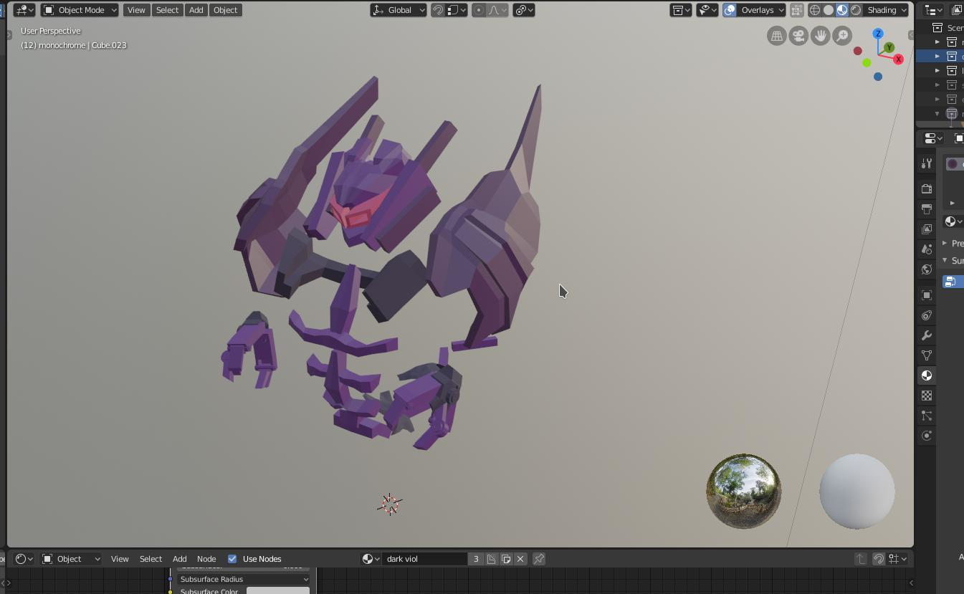Image resolution: width=964 pixels, height=594 pixels.
Task: Open the View Layer properties tab
Action: (x=927, y=229)
